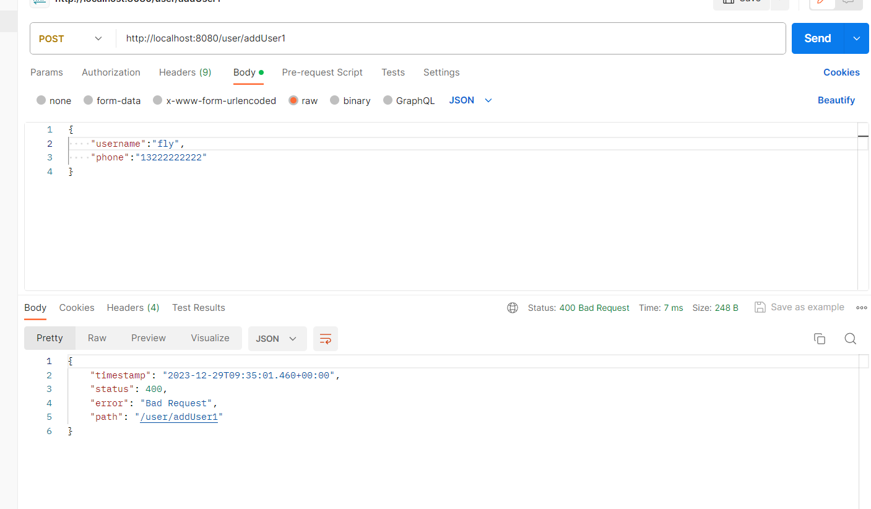Choose the binary radio button

[335, 100]
